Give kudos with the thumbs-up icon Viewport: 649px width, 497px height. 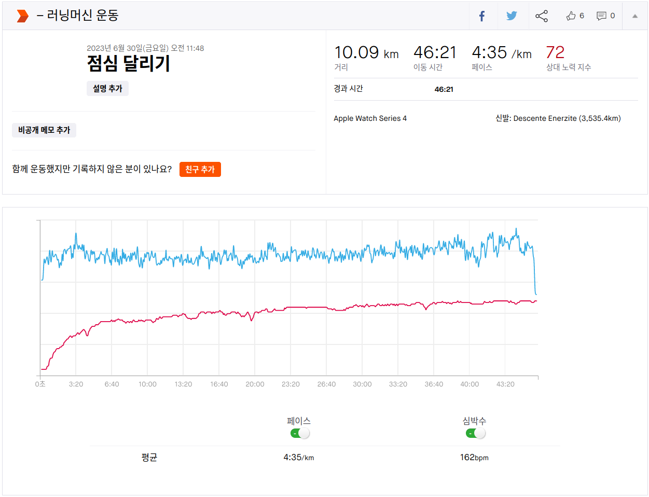pyautogui.click(x=571, y=16)
